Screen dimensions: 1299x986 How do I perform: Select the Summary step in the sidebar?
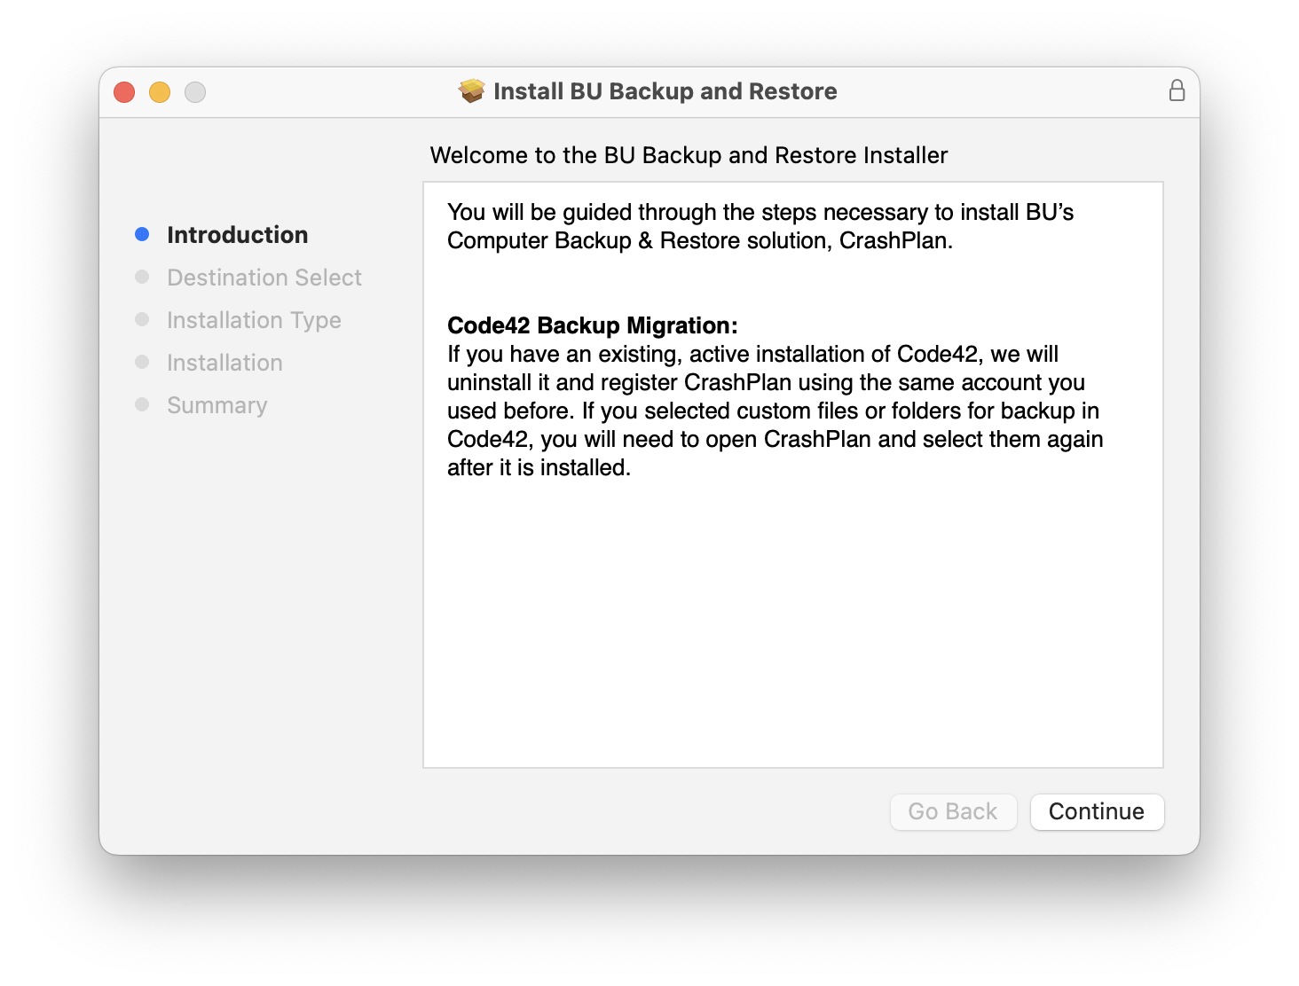(216, 404)
